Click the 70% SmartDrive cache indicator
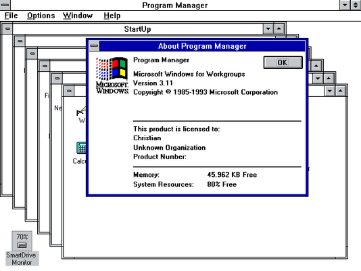 pyautogui.click(x=22, y=237)
